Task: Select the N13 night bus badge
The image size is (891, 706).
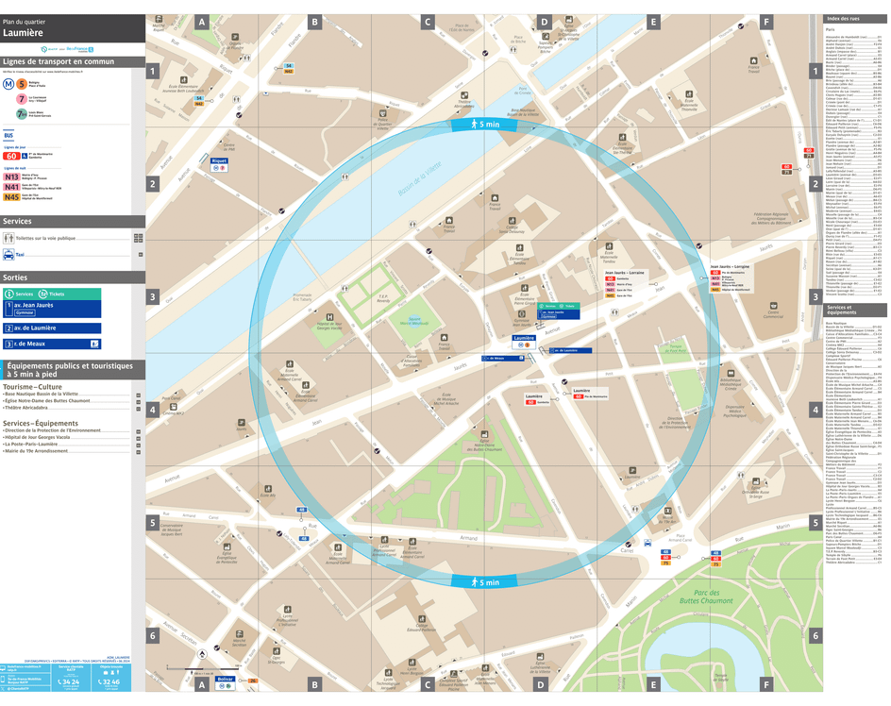Action: 12,176
